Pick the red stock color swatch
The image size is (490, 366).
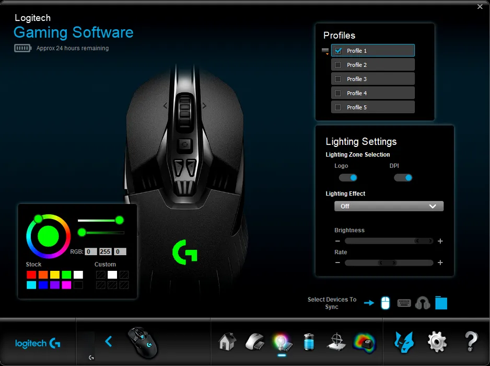31,274
